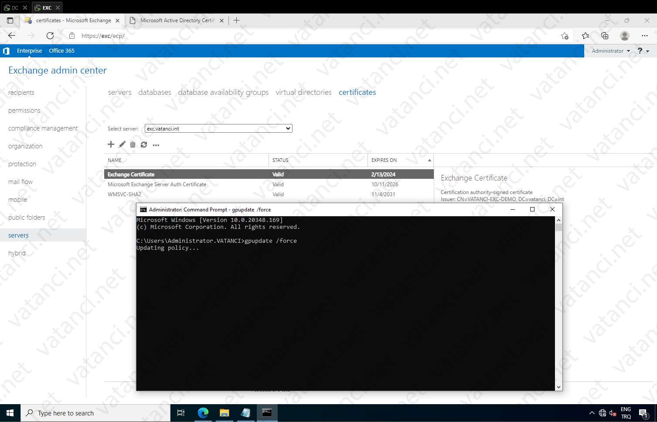Open hybrid in the left navigation

click(17, 253)
